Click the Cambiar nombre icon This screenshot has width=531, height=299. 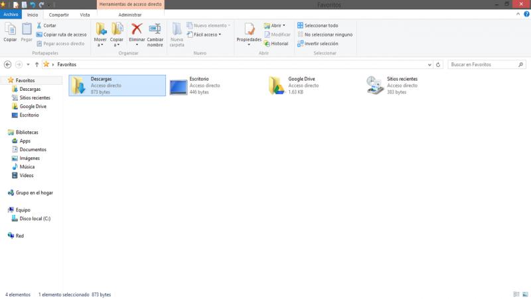[x=155, y=29]
